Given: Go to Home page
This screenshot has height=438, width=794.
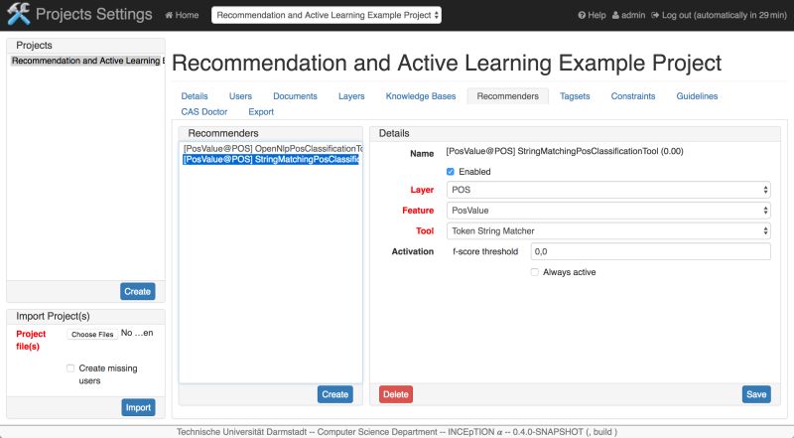Looking at the screenshot, I should (x=182, y=15).
